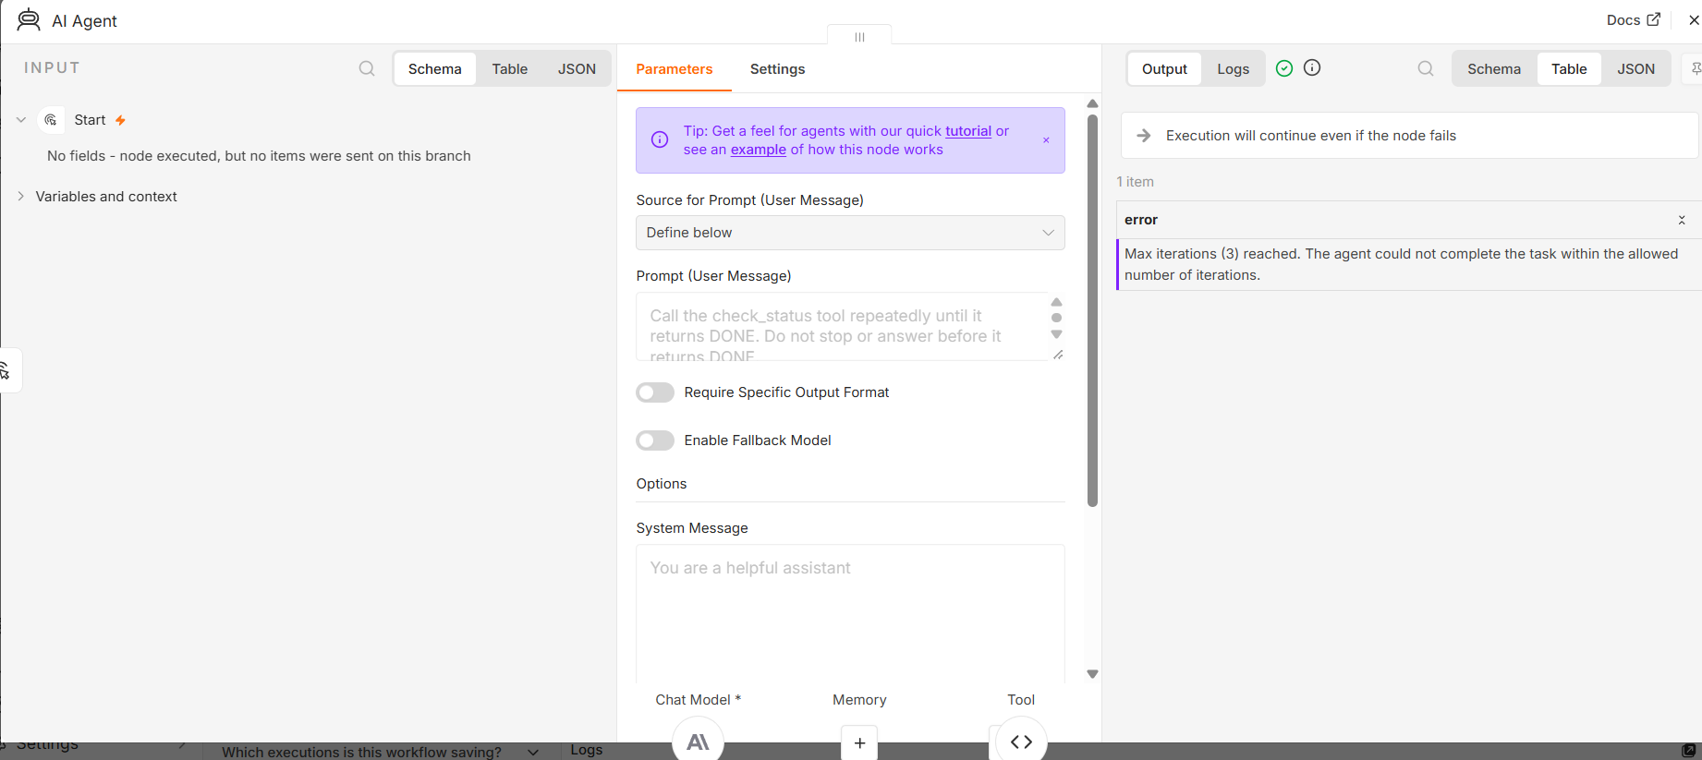Add a Memory sub-node with plus
This screenshot has height=760, width=1702.
859,742
